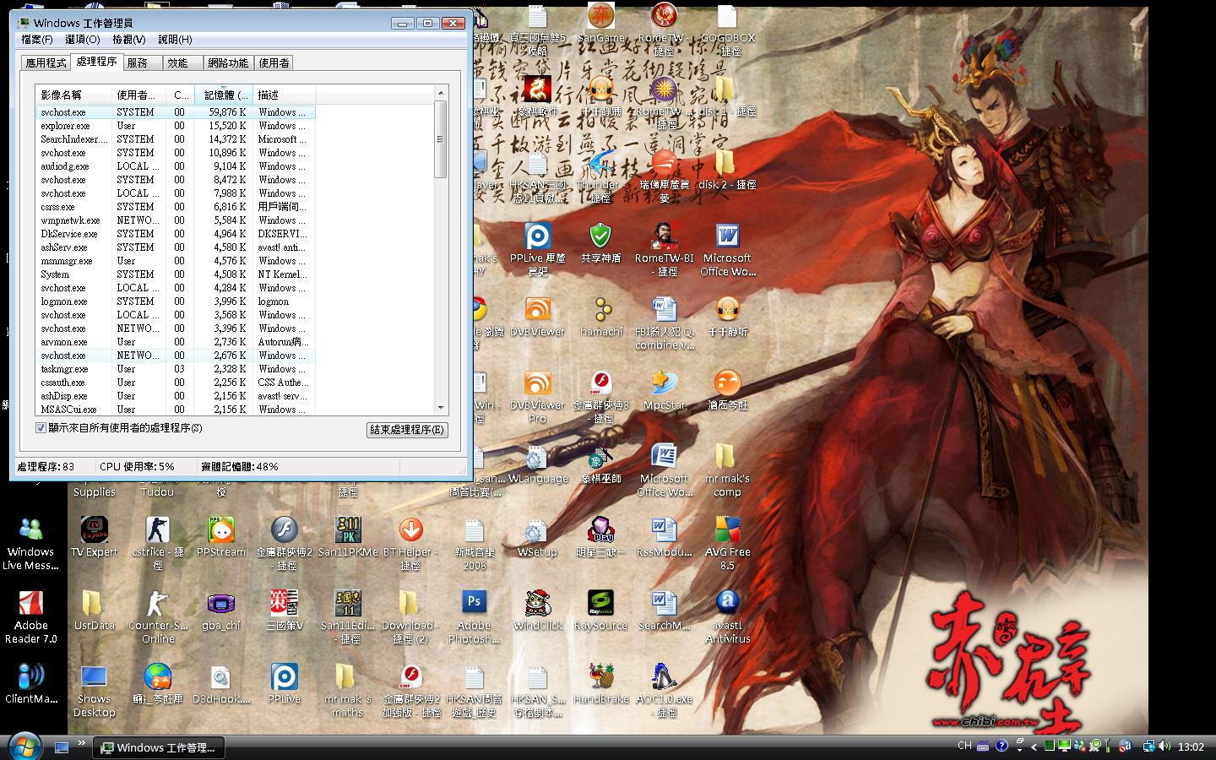
Task: Open the 說明(H) menu
Action: (175, 39)
